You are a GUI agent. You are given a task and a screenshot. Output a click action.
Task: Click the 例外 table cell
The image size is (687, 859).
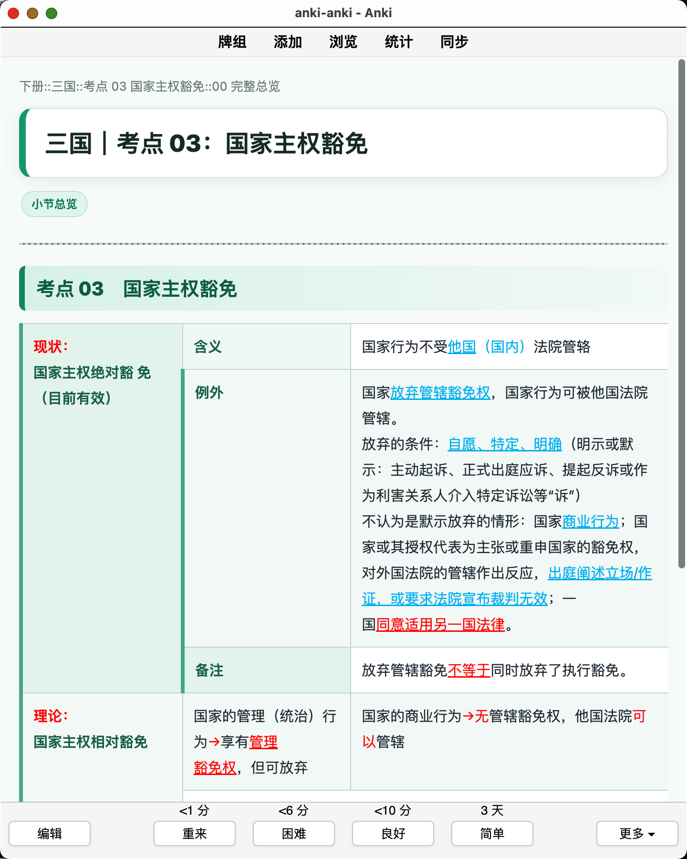click(x=267, y=508)
